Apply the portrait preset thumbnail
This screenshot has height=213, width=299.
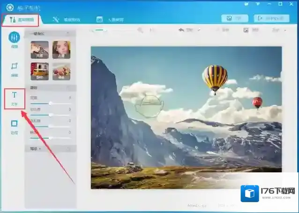coord(61,50)
